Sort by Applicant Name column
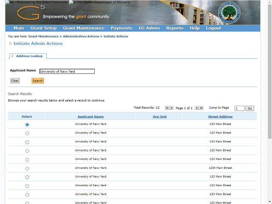Viewport: 272px width, 204px height. click(91, 116)
